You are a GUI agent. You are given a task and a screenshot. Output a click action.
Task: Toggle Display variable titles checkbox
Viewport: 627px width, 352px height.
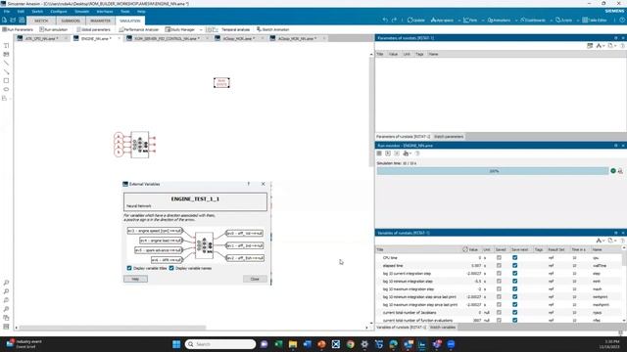(129, 268)
